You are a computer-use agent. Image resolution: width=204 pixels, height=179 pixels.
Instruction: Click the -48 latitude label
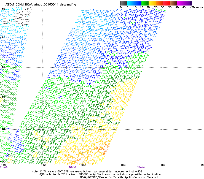[x=2, y=129]
